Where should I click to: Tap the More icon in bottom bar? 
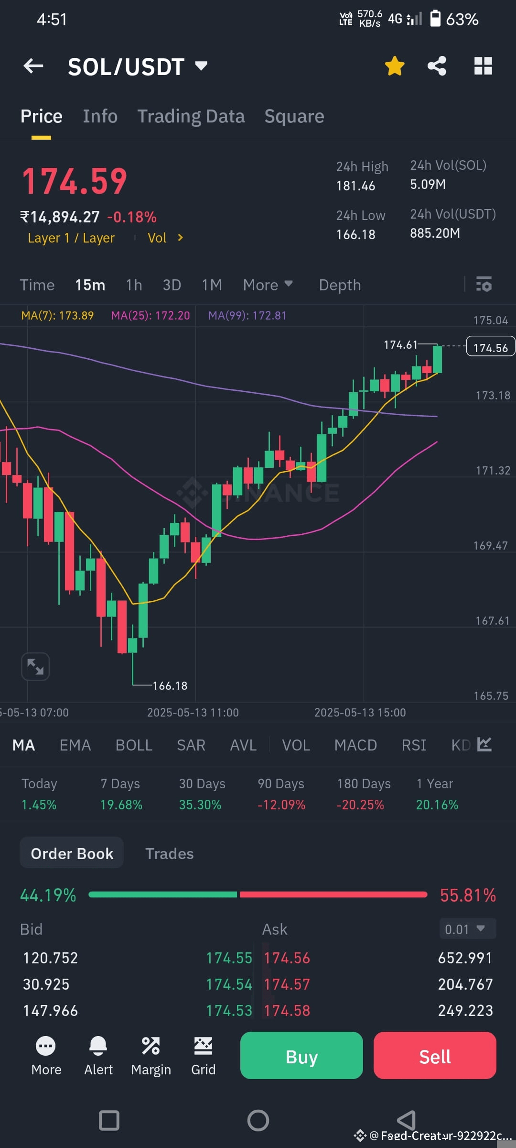pyautogui.click(x=46, y=1057)
